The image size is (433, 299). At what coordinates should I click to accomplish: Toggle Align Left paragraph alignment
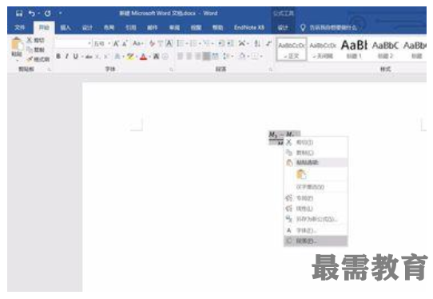[180, 57]
